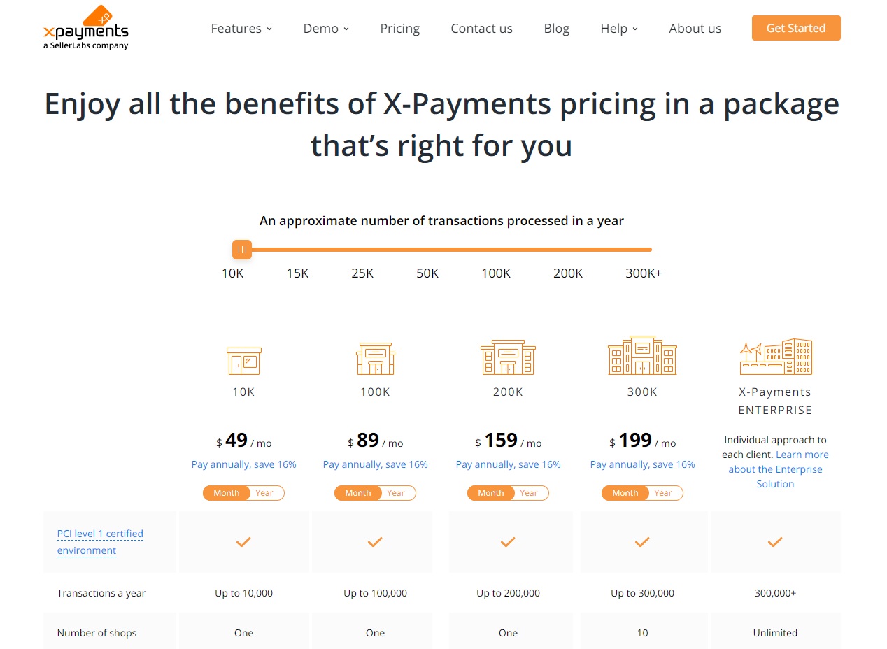Select the 200K plan building icon

click(507, 357)
